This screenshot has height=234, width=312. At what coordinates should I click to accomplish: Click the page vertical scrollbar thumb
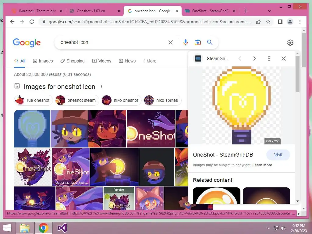304,50
